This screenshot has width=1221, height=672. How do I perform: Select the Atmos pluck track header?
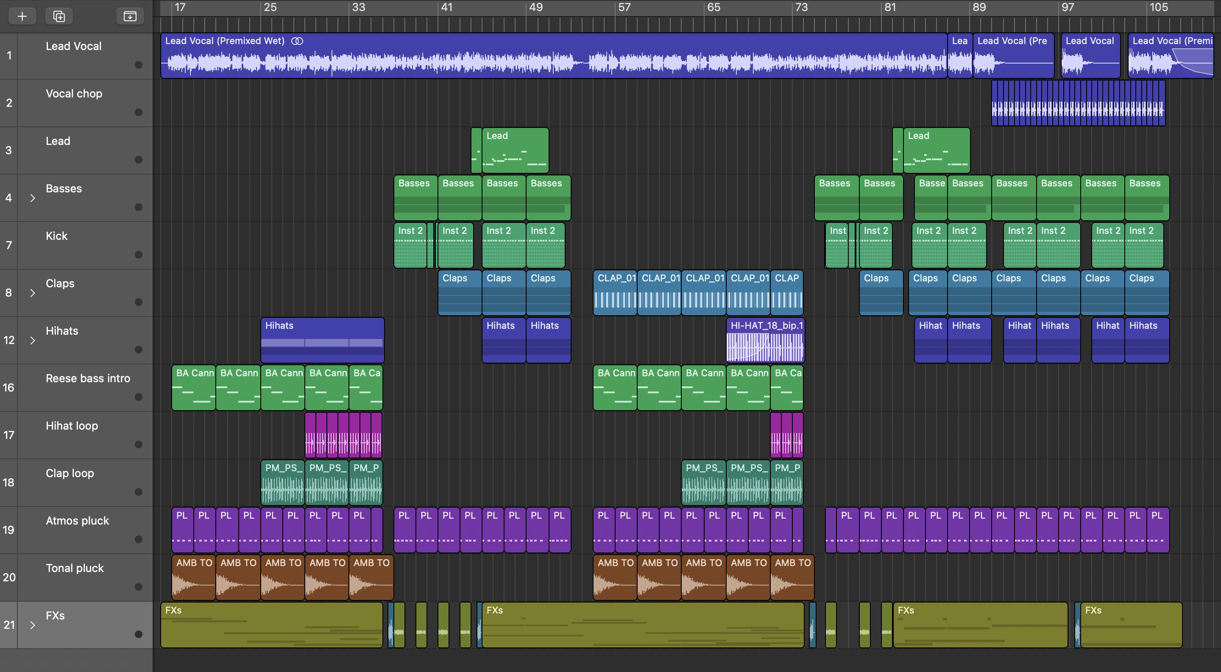point(77,521)
